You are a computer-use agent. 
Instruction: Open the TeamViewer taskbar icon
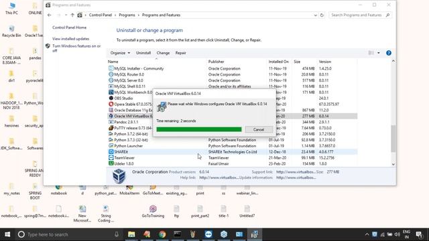tap(208, 234)
